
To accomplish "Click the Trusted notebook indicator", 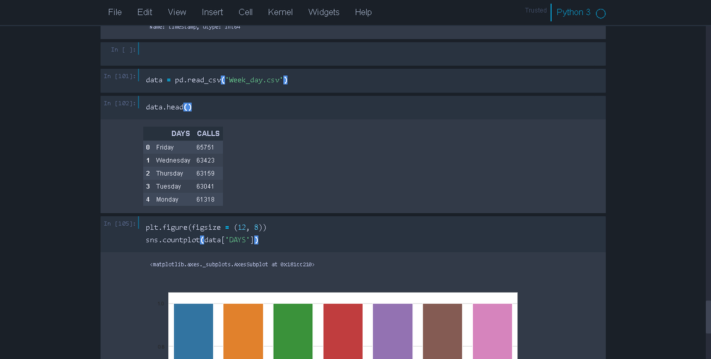I will click(536, 10).
